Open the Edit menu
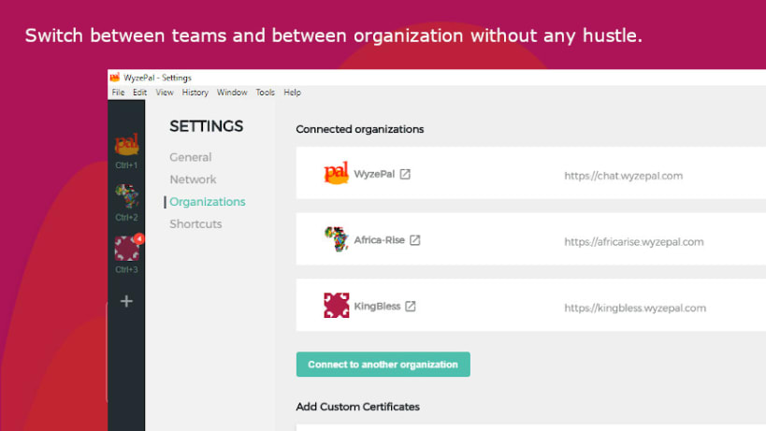Screen dimensions: 766x431 click(x=139, y=93)
